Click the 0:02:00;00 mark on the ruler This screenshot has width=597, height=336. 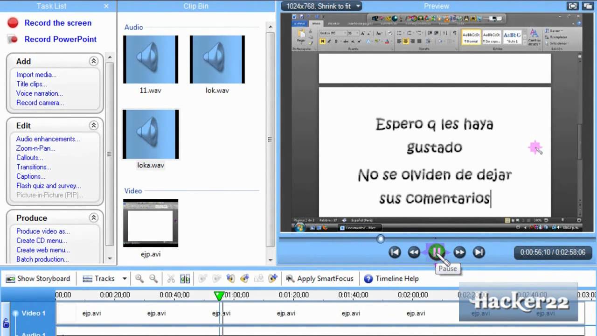point(413,295)
